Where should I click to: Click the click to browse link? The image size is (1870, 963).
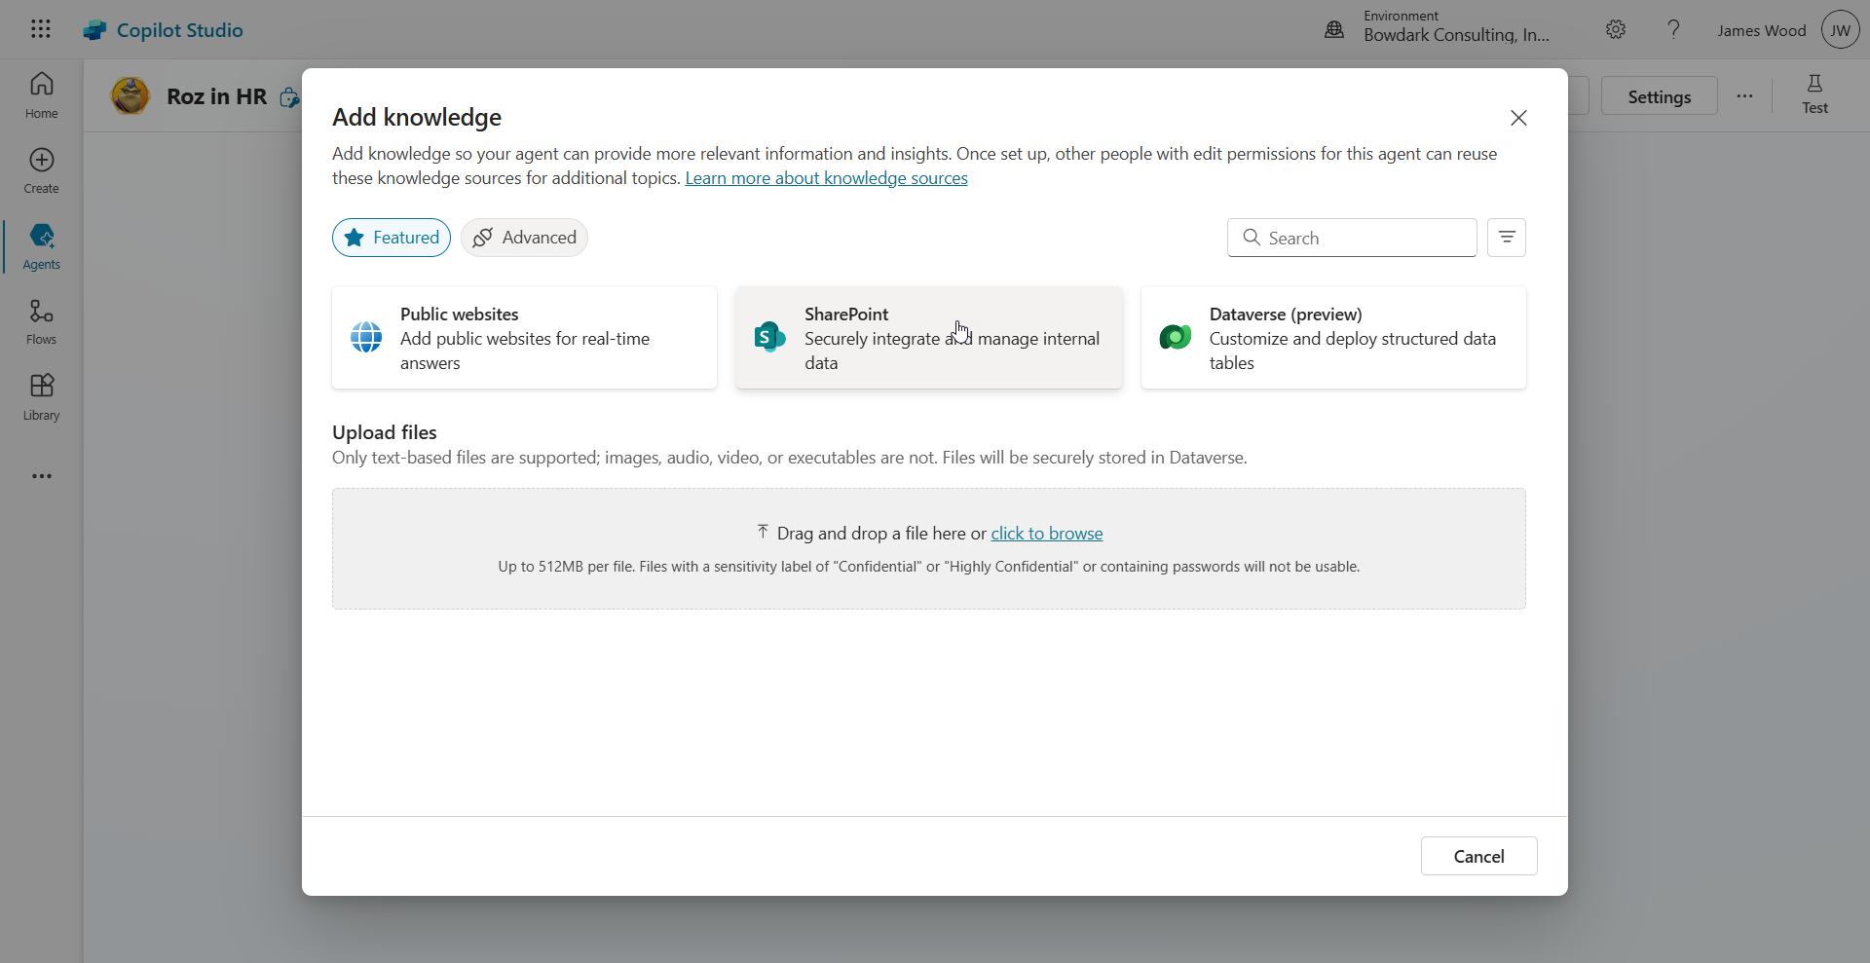(x=1047, y=534)
